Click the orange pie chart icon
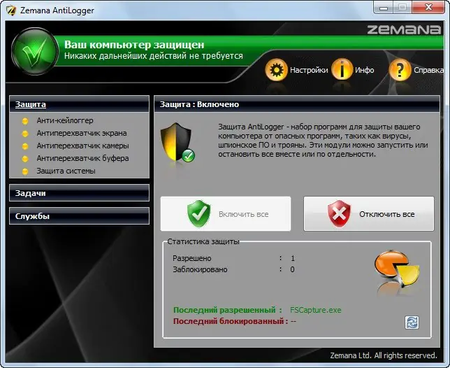Viewport: 450px width, 368px height. click(x=397, y=269)
